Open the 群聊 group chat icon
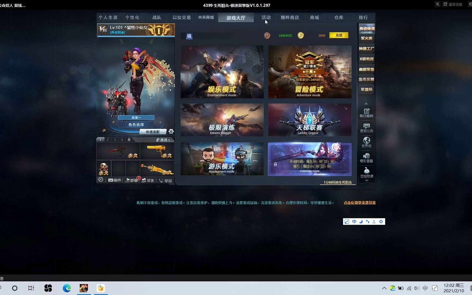472x295 pixels. (x=131, y=180)
